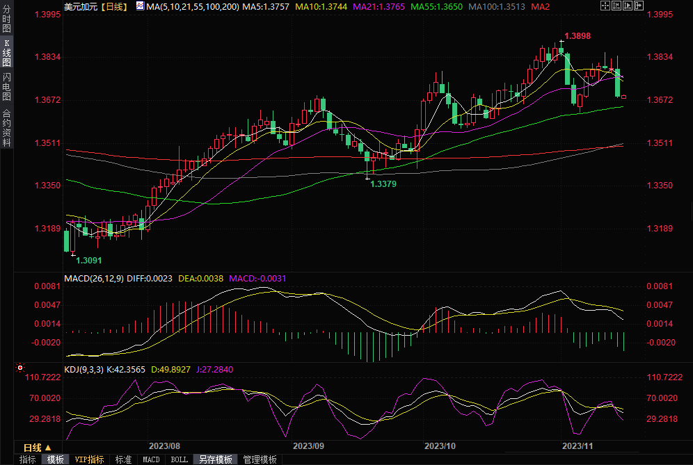Click the third icon in top-right chart toolbar
This screenshot has height=465, width=693.
pos(627,6)
